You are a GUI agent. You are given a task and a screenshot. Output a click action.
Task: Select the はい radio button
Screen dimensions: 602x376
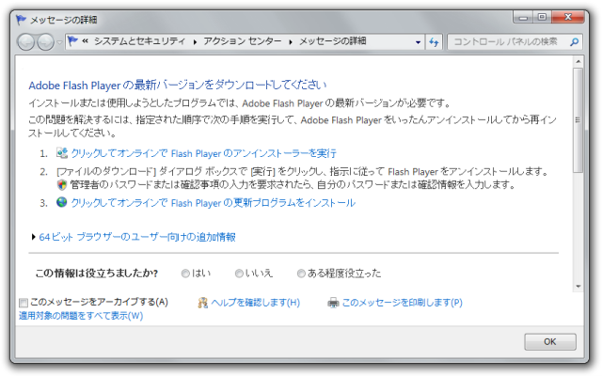coord(185,274)
